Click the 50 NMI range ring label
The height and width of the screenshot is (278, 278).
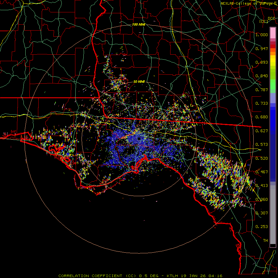coord(139,82)
